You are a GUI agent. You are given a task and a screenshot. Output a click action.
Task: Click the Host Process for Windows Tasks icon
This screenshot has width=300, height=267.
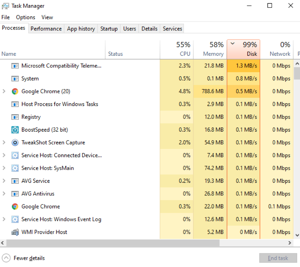pos(15,105)
